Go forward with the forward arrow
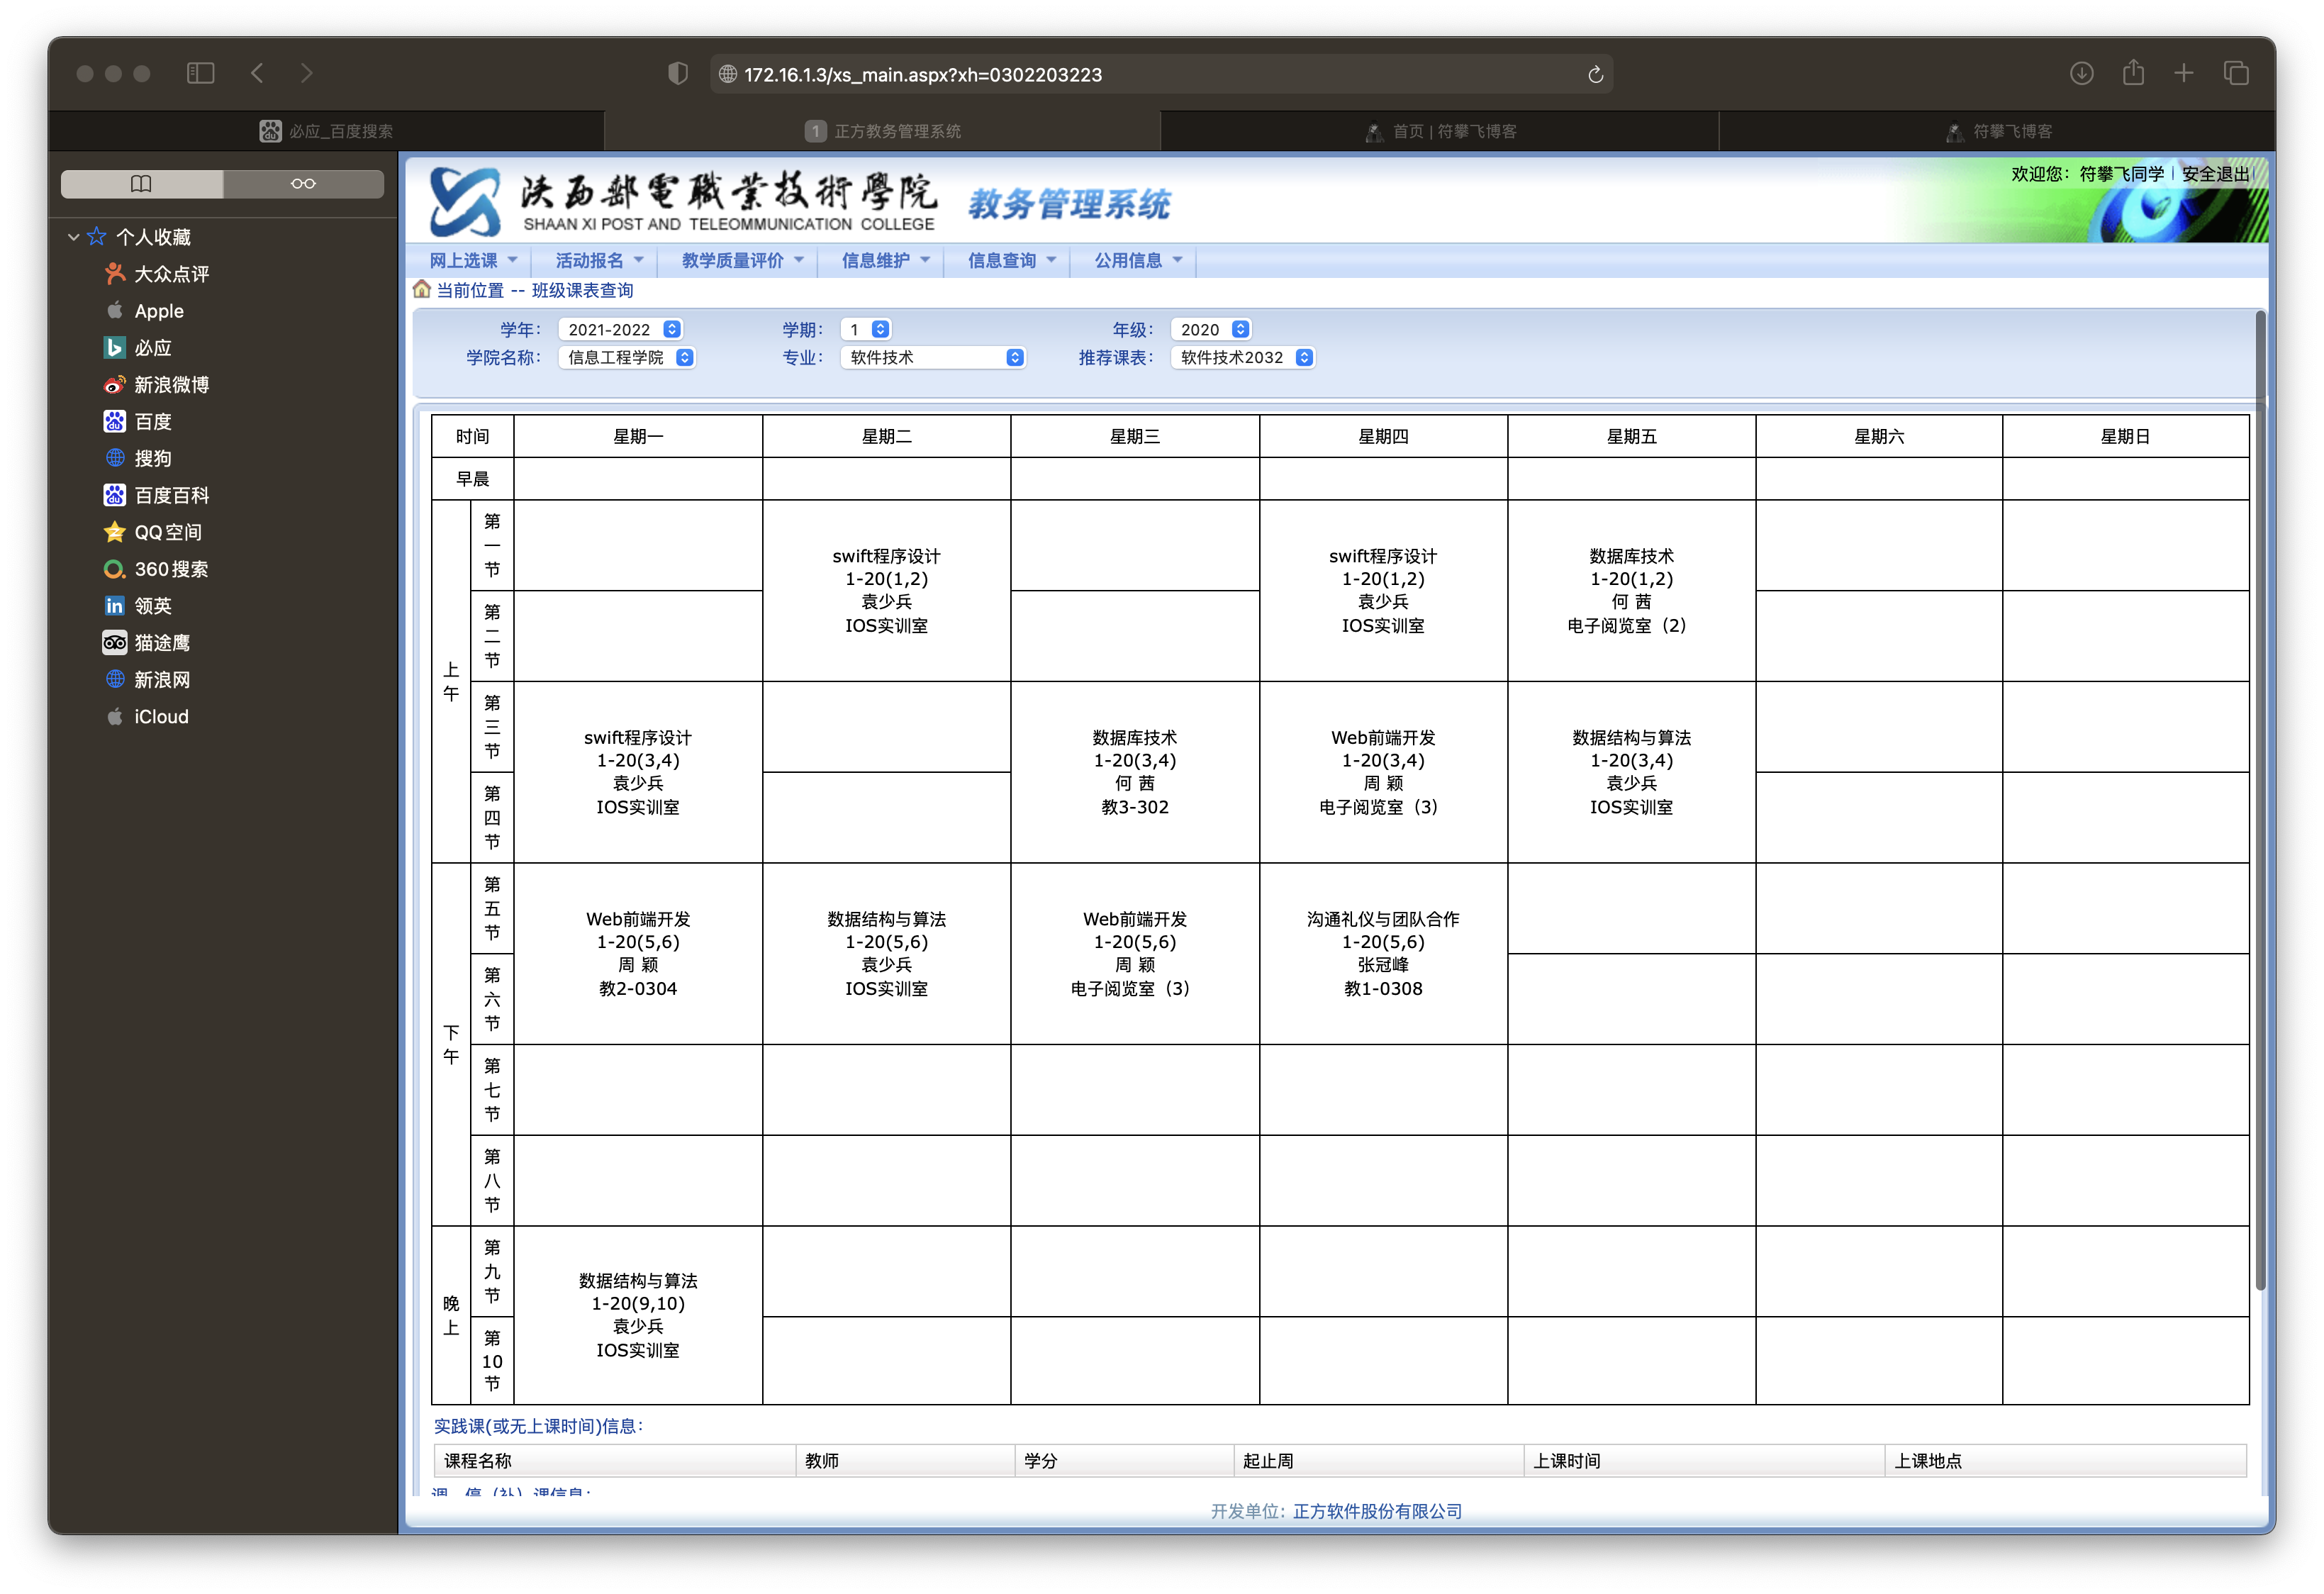The image size is (2324, 1594). coord(306,73)
